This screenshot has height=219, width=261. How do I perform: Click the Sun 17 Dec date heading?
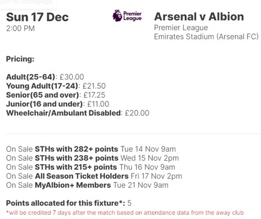click(x=38, y=17)
